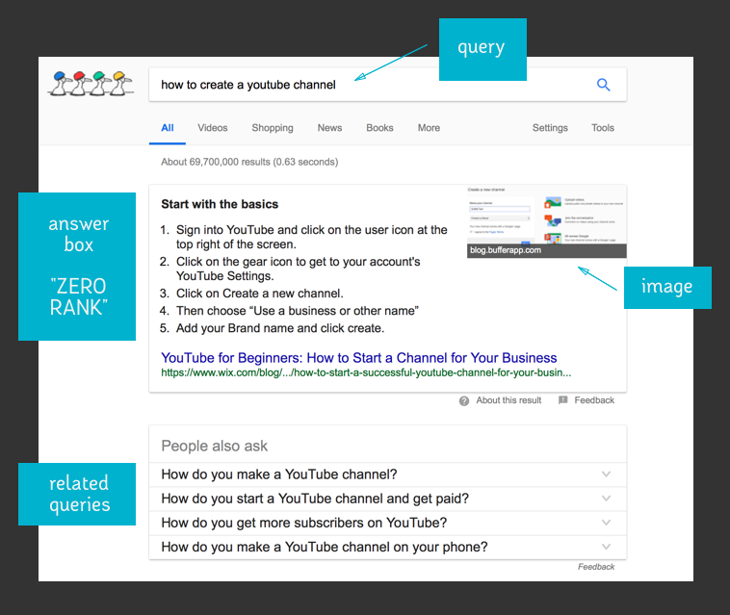Viewport: 730px width, 615px height.
Task: Open the Books tab
Action: point(379,128)
